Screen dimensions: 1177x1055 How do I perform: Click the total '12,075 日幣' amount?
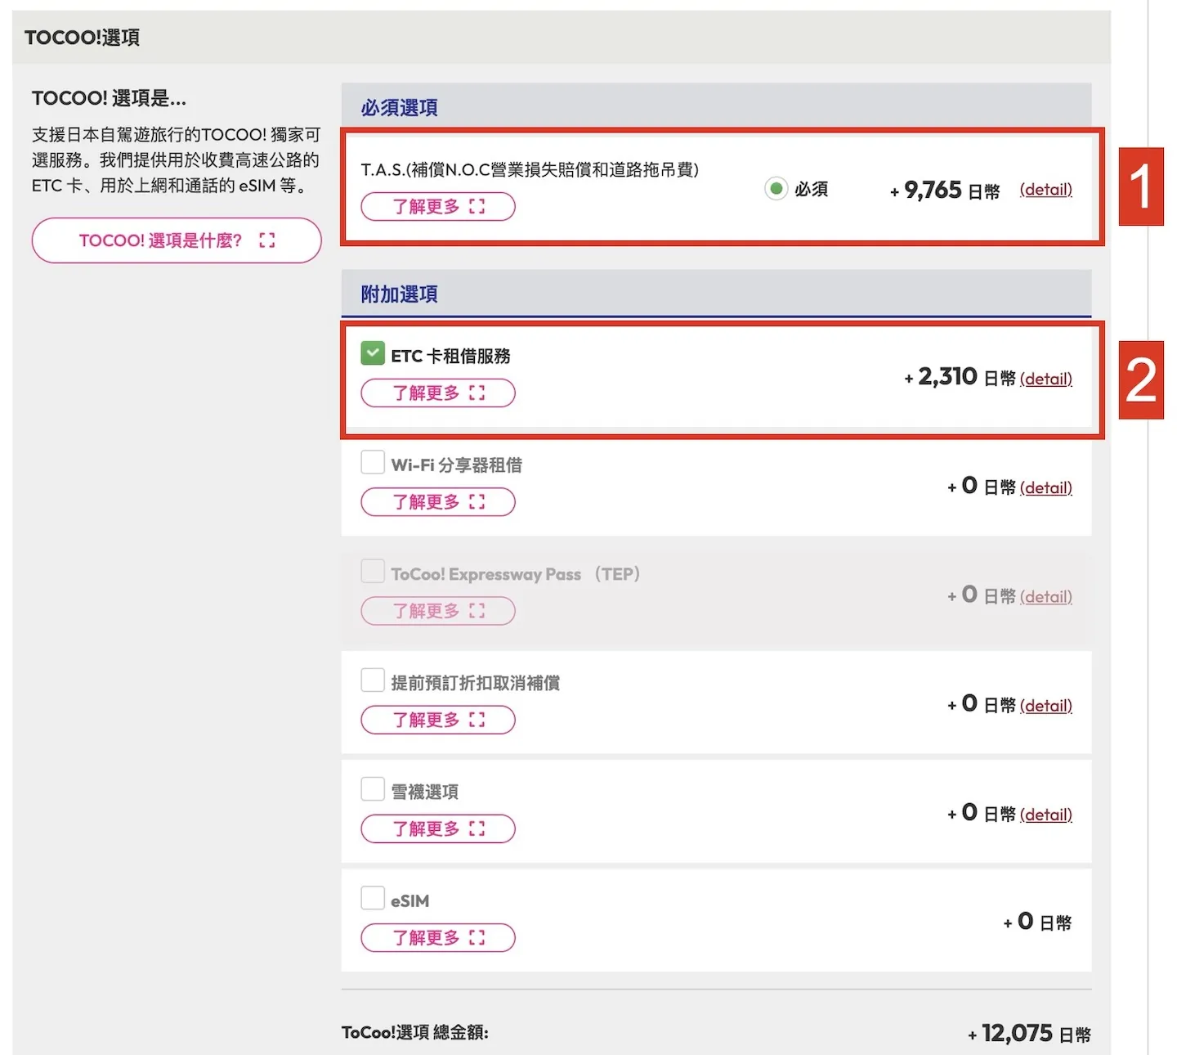coord(1036,1034)
